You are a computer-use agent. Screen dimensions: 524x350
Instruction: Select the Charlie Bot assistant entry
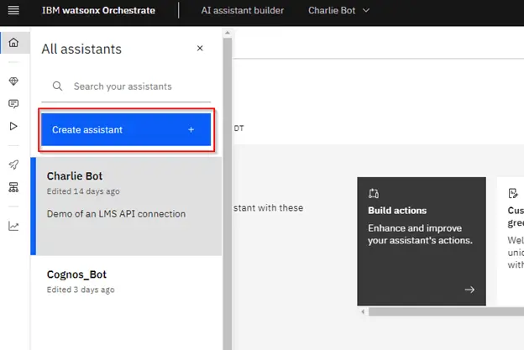coord(126,206)
